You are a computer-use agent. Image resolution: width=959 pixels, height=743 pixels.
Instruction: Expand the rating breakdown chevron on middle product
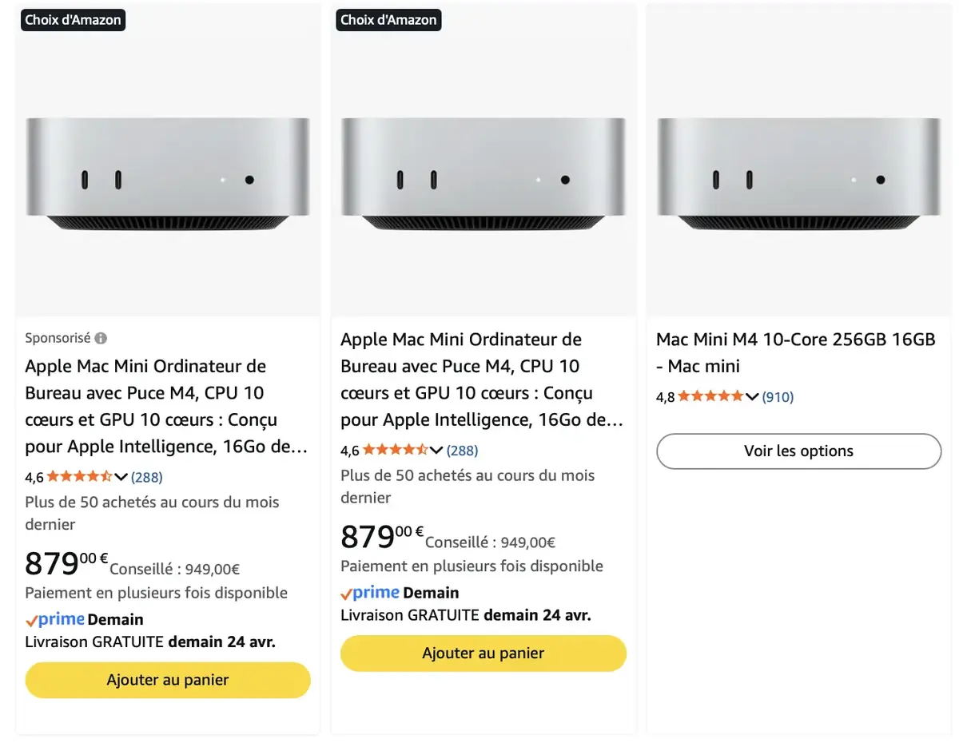(x=437, y=450)
